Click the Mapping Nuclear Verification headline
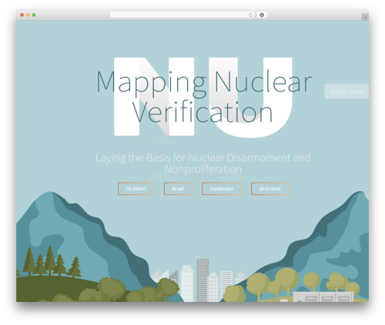This screenshot has height=325, width=385. click(203, 97)
